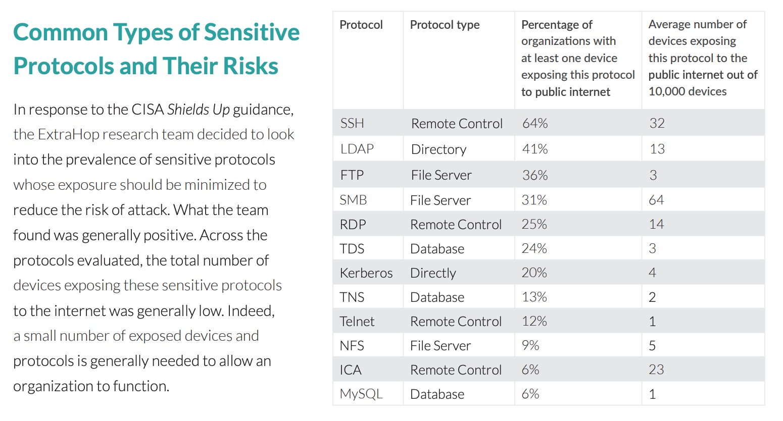The width and height of the screenshot is (783, 421).
Task: Click the italic "Shields Up" text
Action: coord(198,110)
